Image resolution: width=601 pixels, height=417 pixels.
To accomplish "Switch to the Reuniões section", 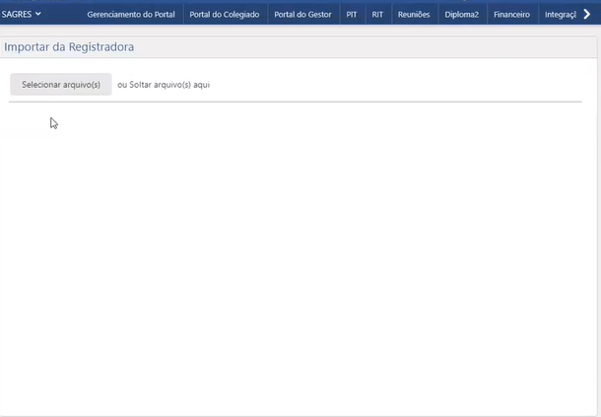I will (x=414, y=15).
